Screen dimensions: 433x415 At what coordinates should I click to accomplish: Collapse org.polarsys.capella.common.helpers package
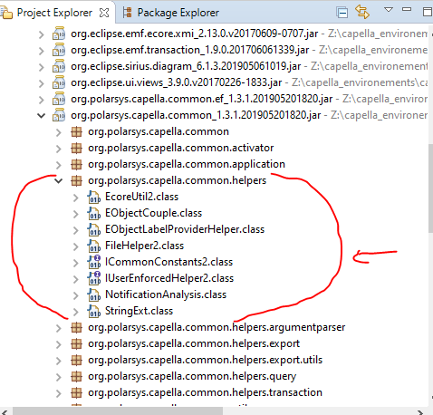pos(58,181)
